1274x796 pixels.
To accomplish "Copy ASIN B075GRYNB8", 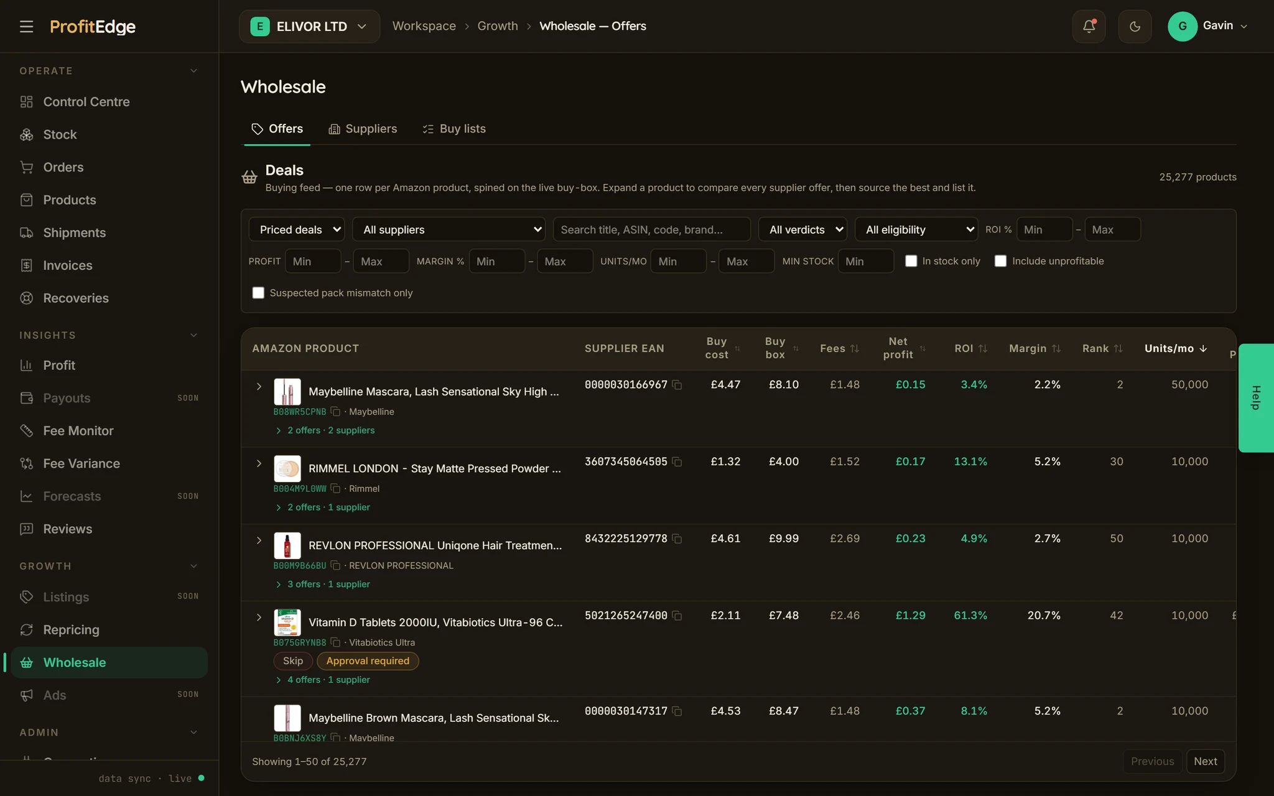I will point(335,642).
